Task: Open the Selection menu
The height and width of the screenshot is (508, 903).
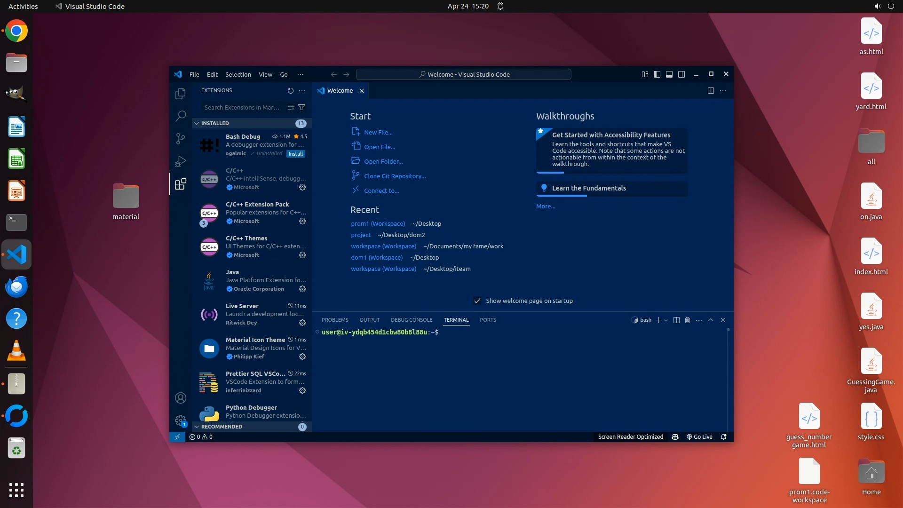Action: [238, 74]
